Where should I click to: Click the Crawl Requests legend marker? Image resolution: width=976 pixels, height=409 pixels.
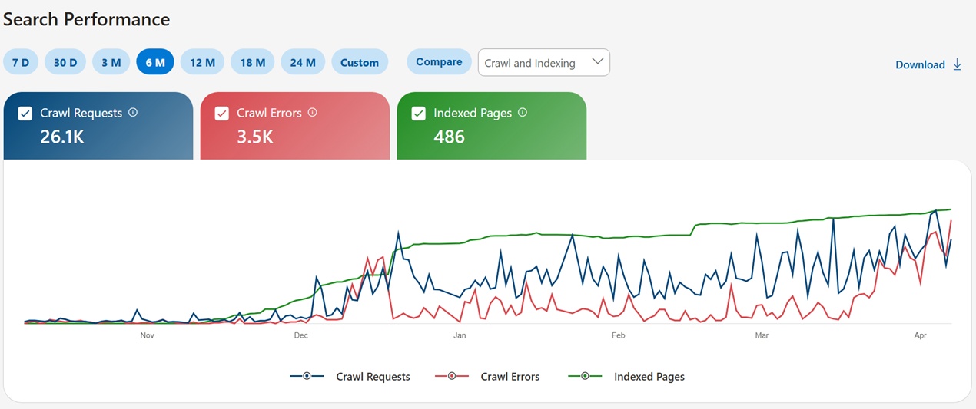click(x=307, y=376)
